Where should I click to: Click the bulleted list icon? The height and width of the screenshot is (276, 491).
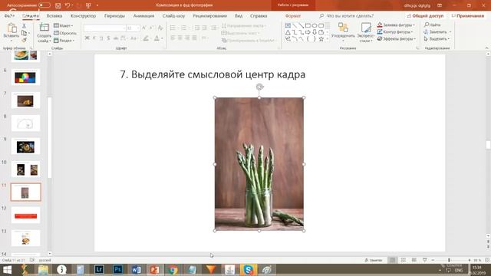pos(173,28)
